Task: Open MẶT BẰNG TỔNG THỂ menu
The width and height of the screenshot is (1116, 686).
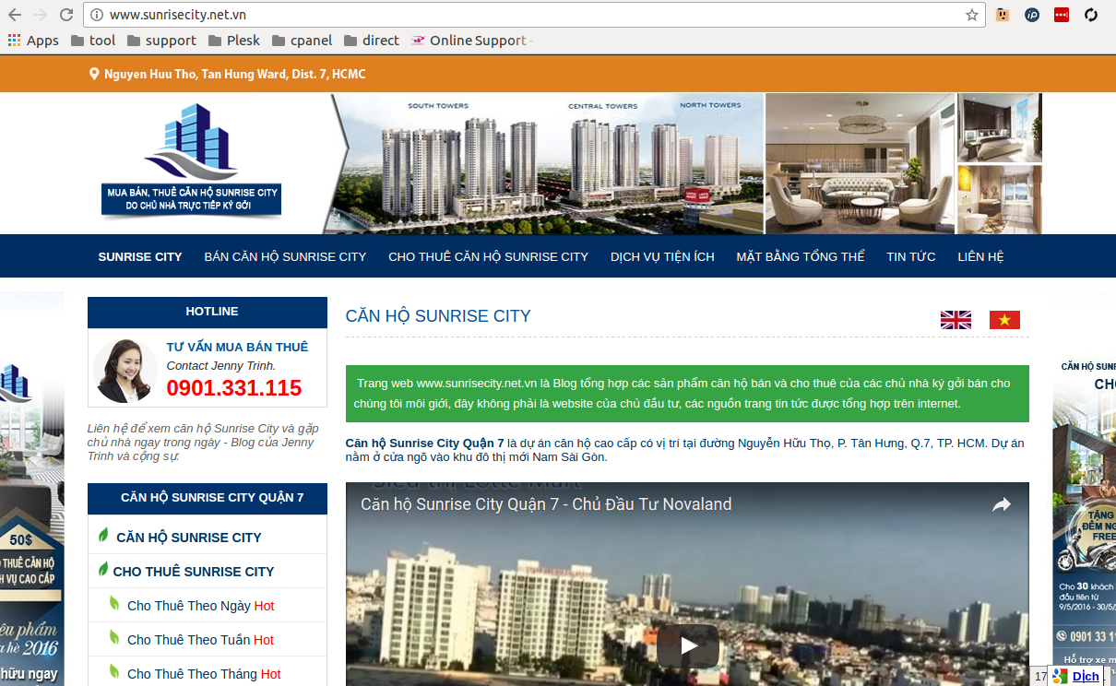Action: [x=801, y=256]
